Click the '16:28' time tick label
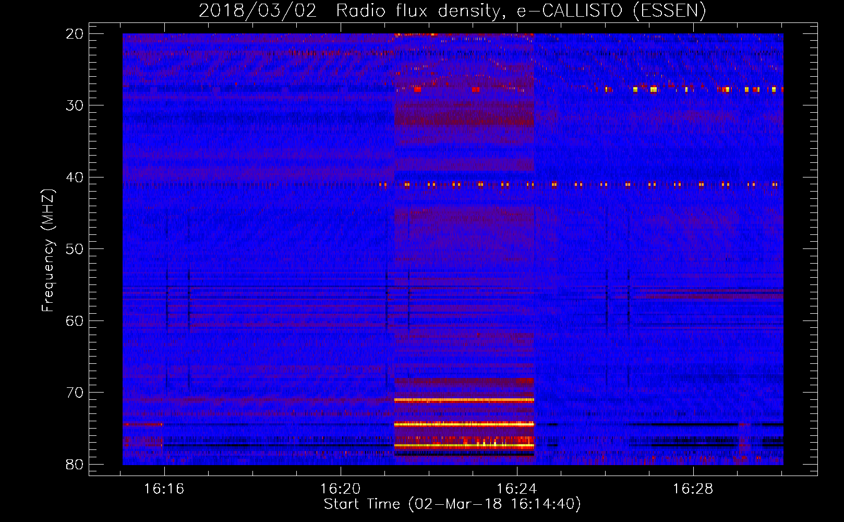This screenshot has width=844, height=522. pyautogui.click(x=693, y=489)
